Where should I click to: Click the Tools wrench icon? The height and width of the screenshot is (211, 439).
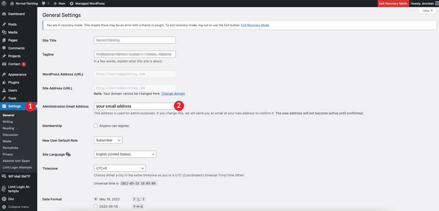tap(4, 98)
